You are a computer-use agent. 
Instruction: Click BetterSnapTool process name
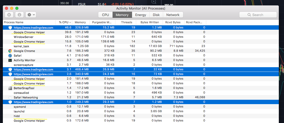(x=24, y=88)
